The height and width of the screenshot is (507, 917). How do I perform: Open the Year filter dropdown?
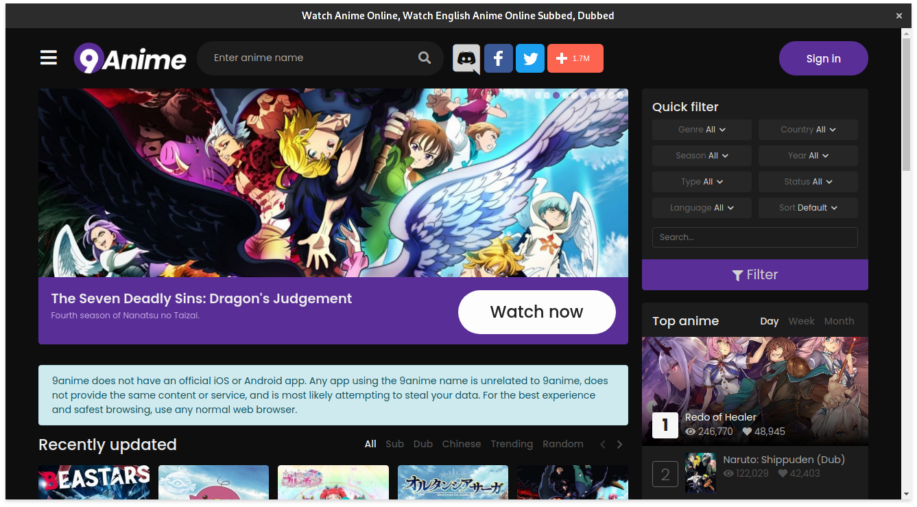pos(808,156)
